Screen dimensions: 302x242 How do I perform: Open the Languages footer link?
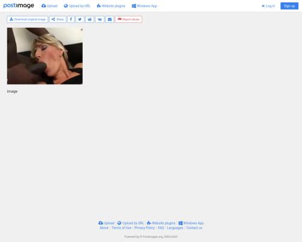pyautogui.click(x=175, y=228)
